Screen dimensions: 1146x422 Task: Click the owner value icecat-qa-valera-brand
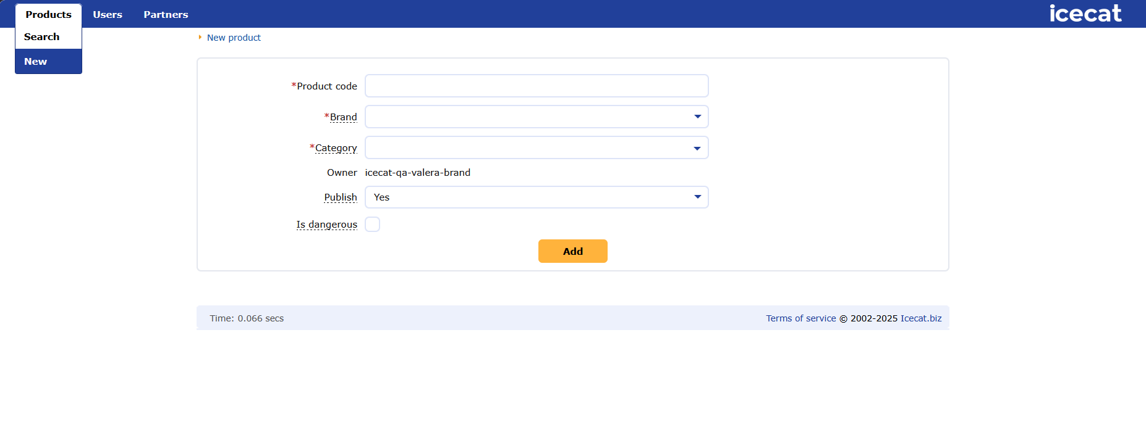(x=418, y=173)
